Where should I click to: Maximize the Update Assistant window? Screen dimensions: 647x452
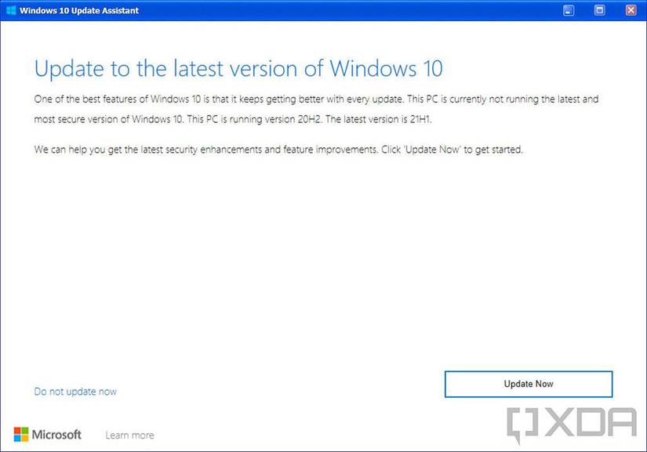pyautogui.click(x=599, y=10)
